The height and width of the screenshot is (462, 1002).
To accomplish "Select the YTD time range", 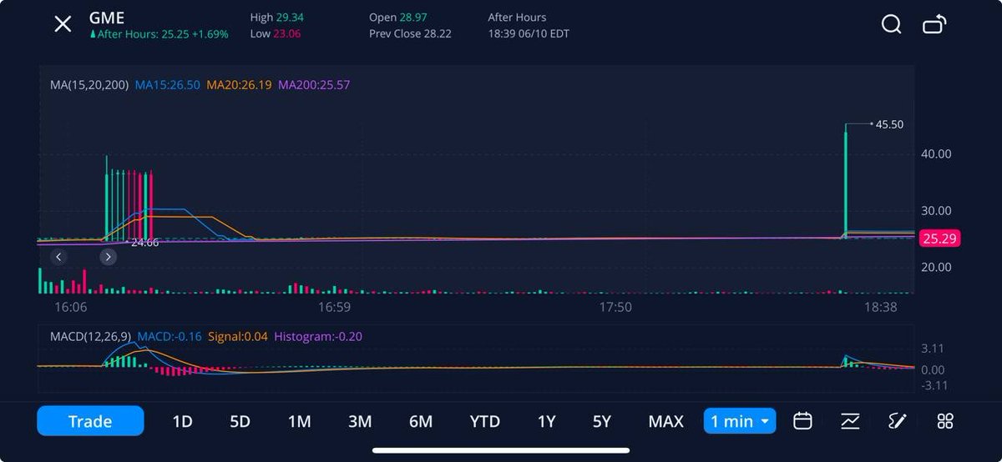I will coord(485,422).
